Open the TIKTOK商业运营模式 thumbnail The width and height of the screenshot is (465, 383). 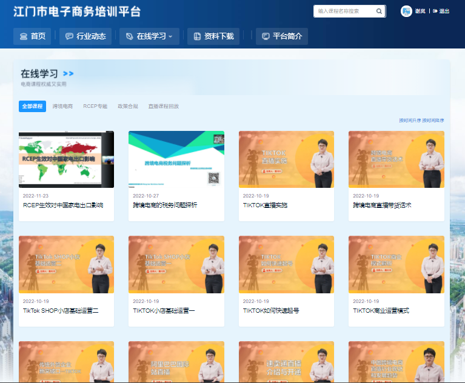[396, 264]
